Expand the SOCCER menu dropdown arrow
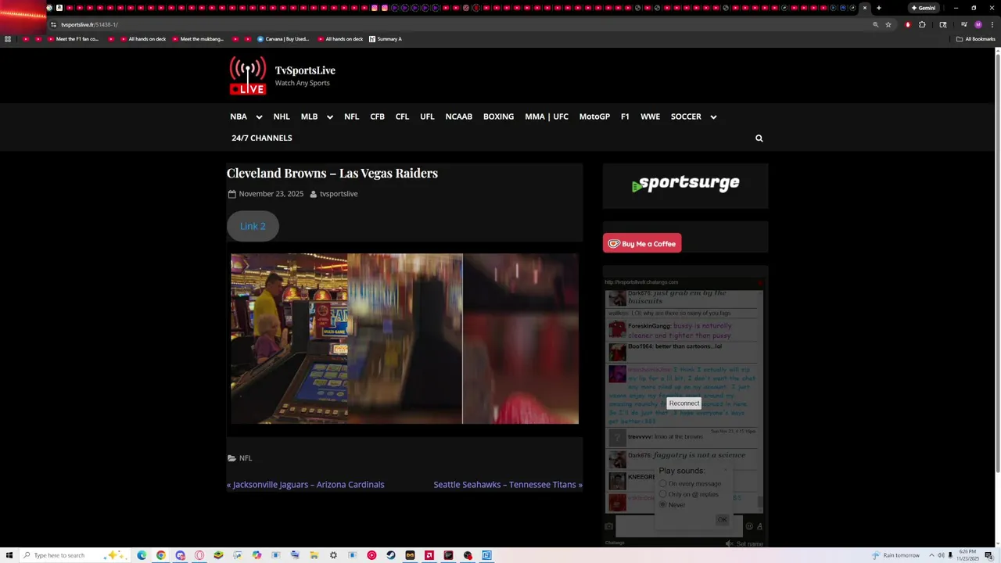The width and height of the screenshot is (1001, 563). pos(713,117)
